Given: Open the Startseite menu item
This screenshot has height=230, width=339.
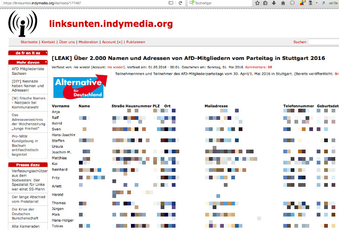Looking at the screenshot, I should (x=29, y=42).
